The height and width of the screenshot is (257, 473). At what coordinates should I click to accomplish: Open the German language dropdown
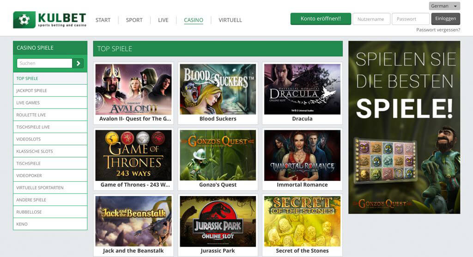click(x=444, y=6)
